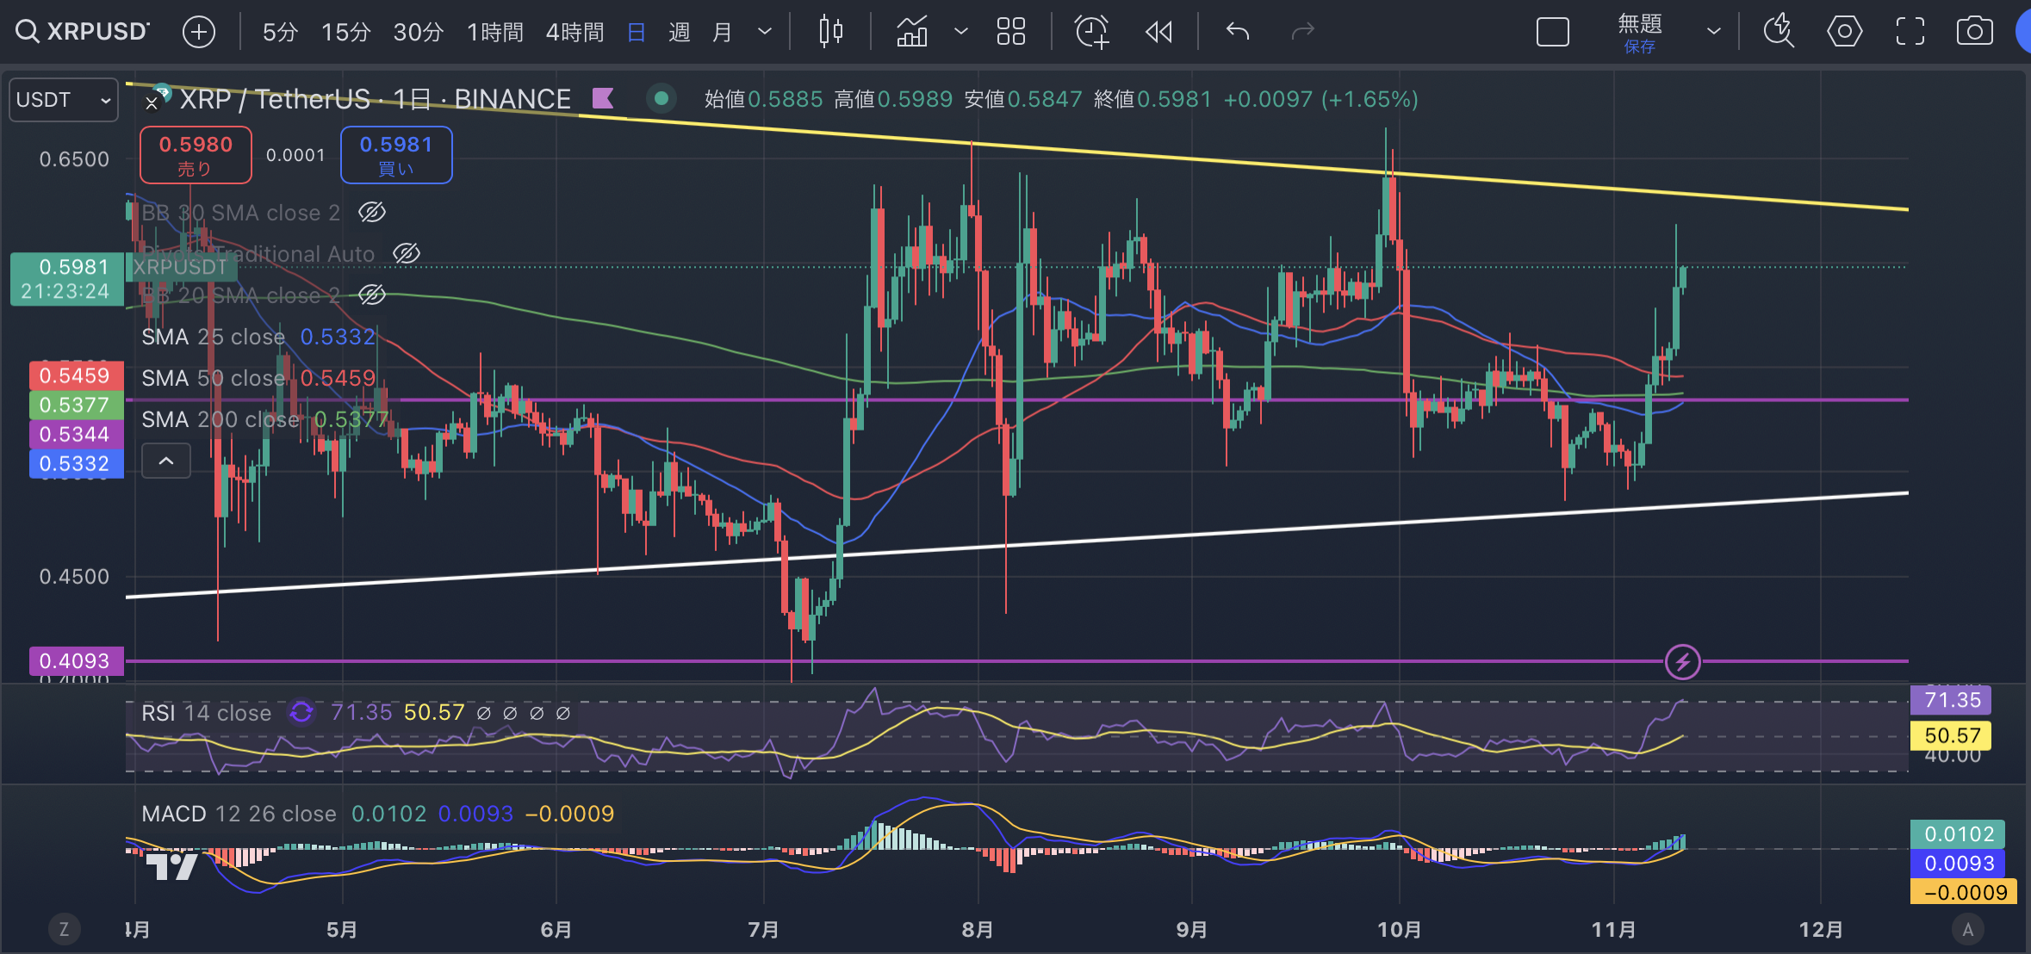This screenshot has height=954, width=2031.
Task: Select the white lower trendline
Action: point(1016,545)
